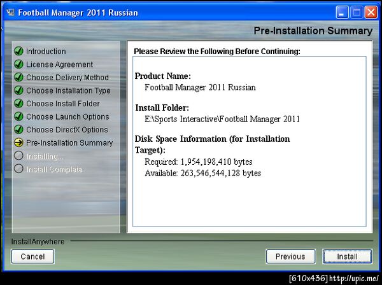
Task: Click the Pre-Installation Summary page title
Action: [x=313, y=31]
